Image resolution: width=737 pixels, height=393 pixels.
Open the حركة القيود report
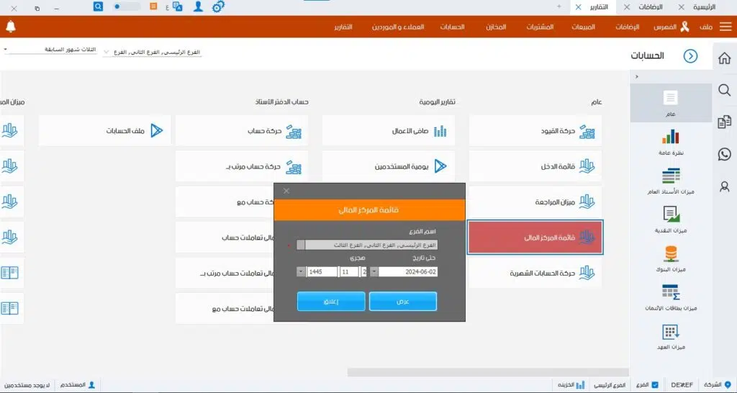tap(535, 131)
